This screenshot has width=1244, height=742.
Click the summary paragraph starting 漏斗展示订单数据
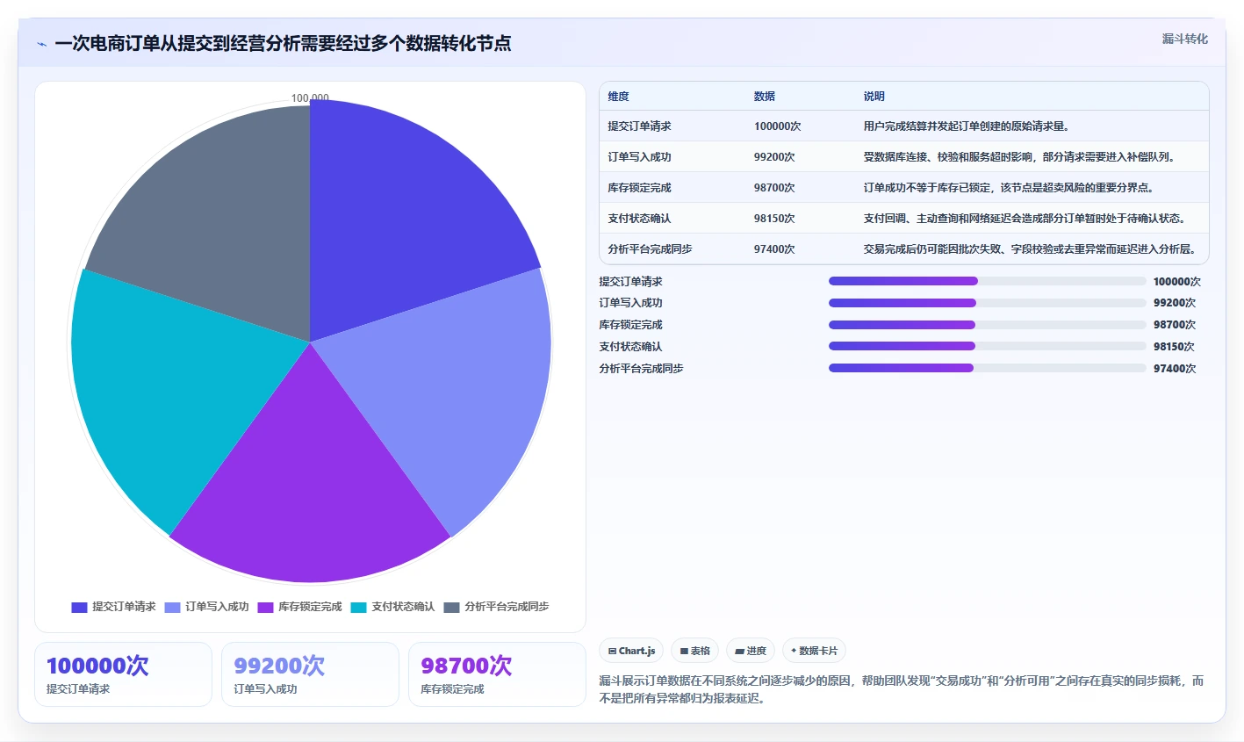click(x=902, y=689)
